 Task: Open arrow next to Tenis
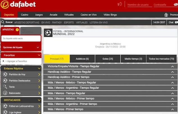pyautogui.click(x=39, y=87)
